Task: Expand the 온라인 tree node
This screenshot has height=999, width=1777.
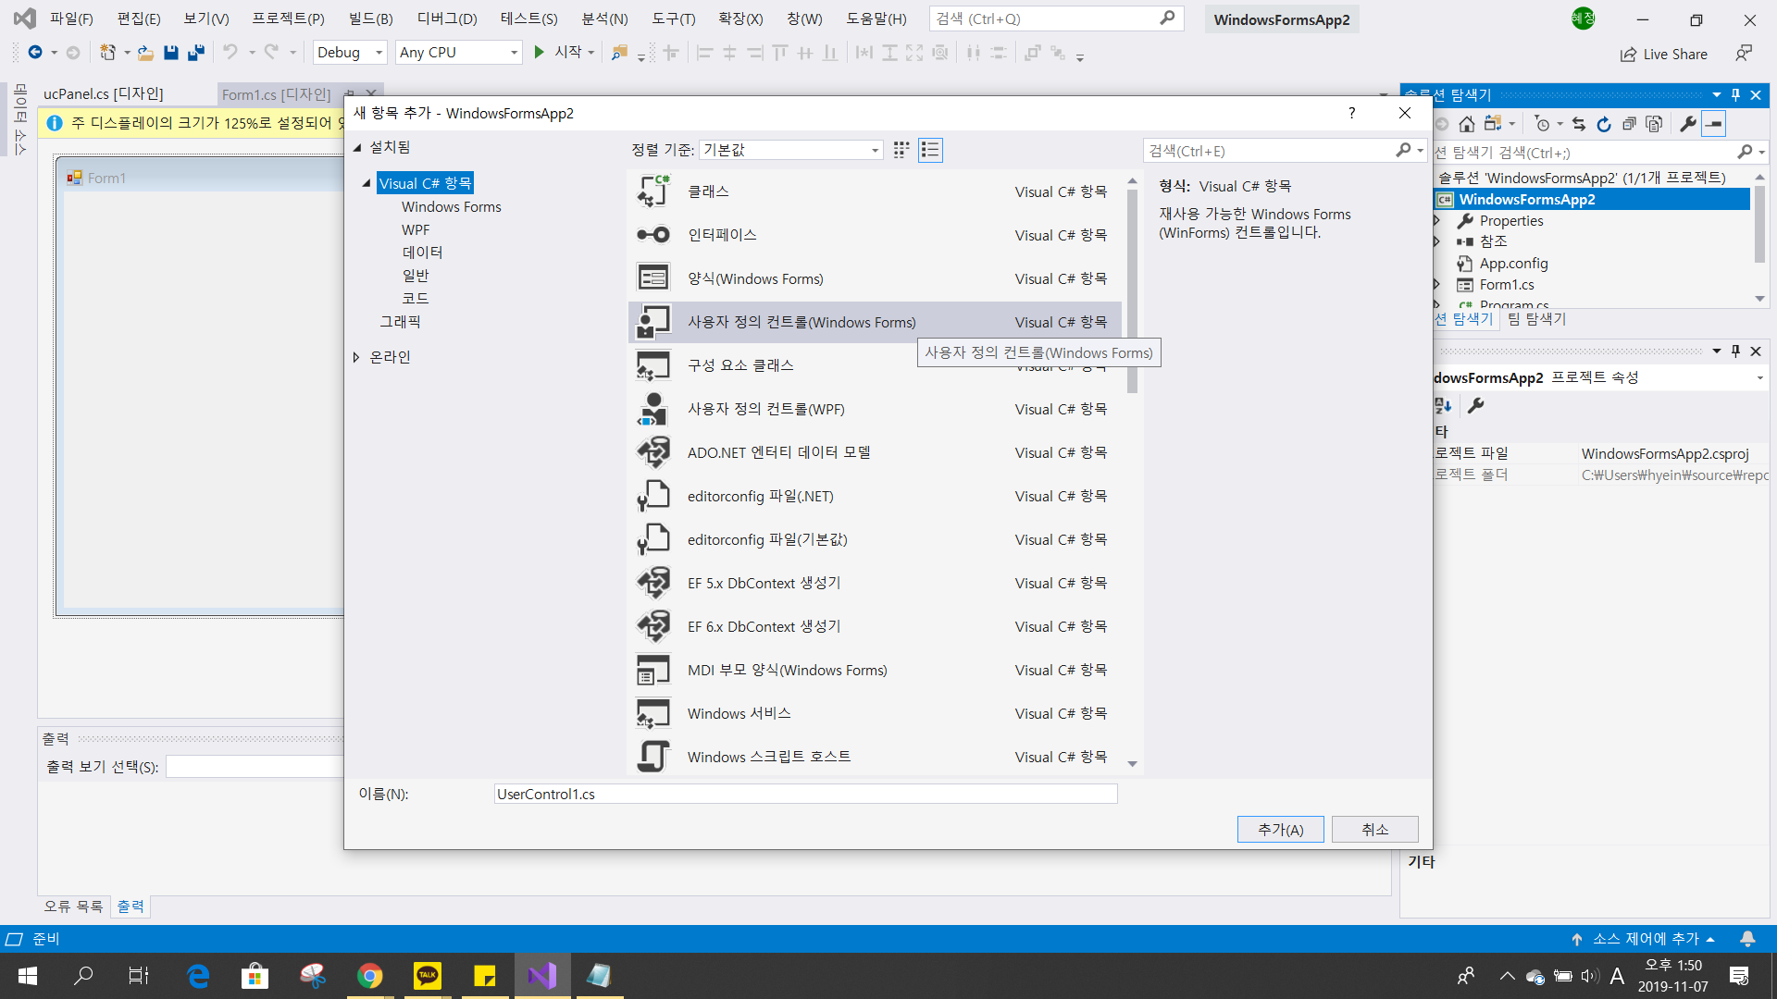Action: 356,357
